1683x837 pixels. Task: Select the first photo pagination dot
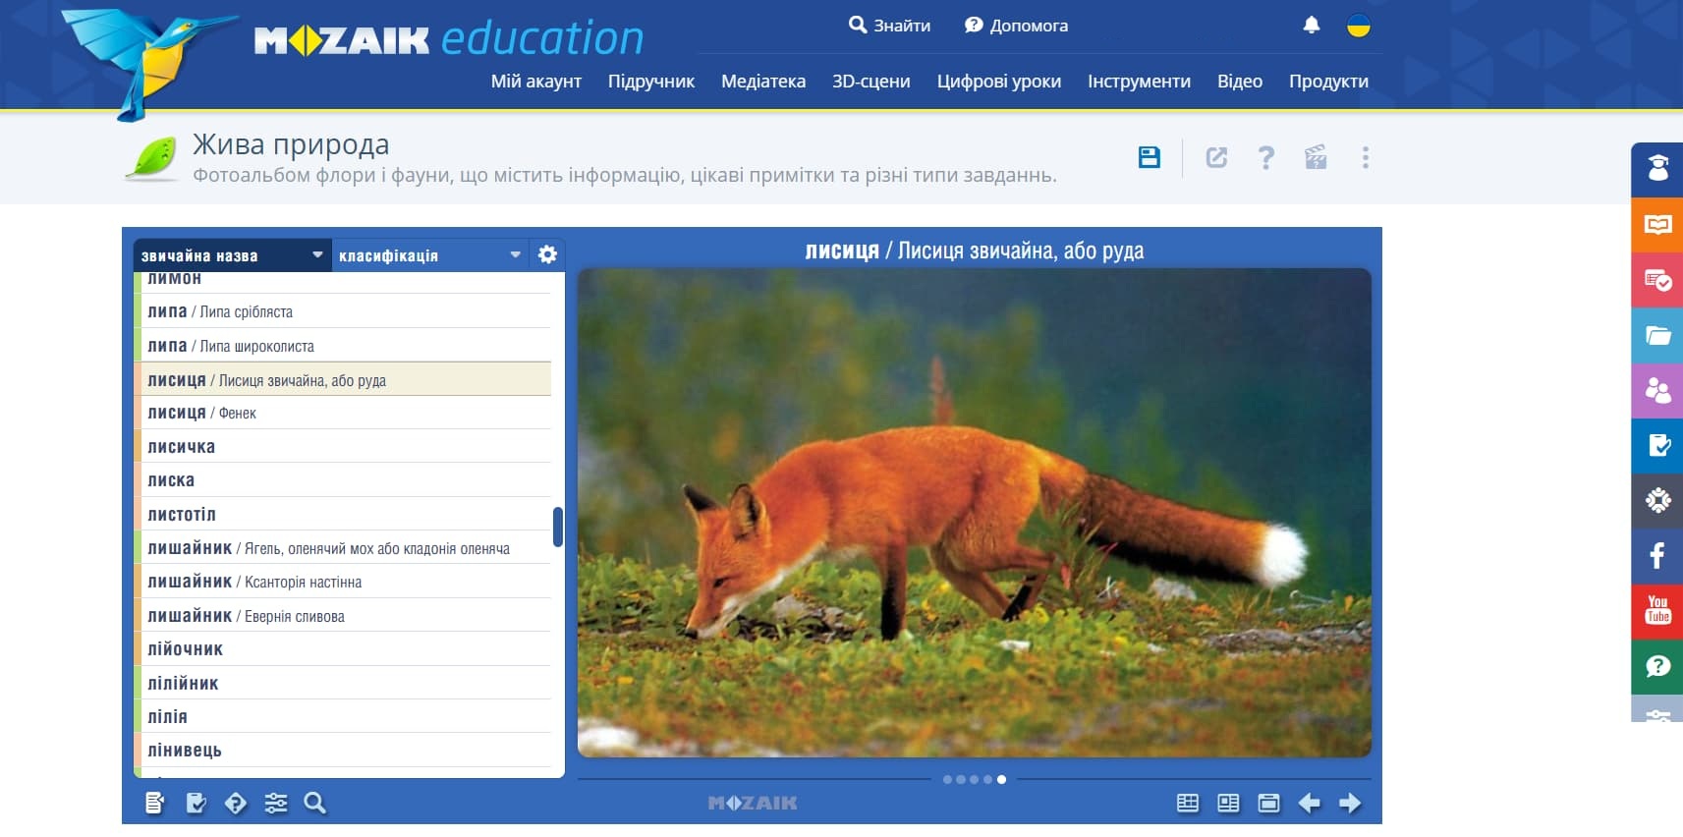(x=947, y=779)
